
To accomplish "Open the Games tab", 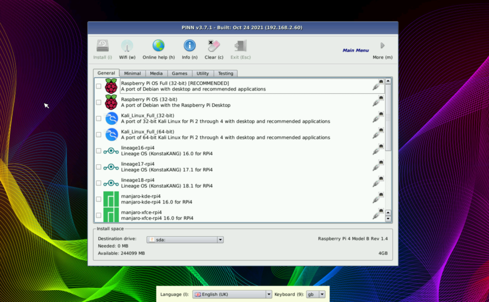I will click(180, 73).
